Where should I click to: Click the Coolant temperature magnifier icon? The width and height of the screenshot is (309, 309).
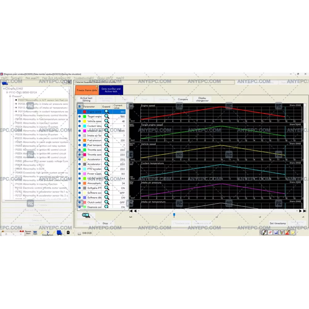pos(107,126)
